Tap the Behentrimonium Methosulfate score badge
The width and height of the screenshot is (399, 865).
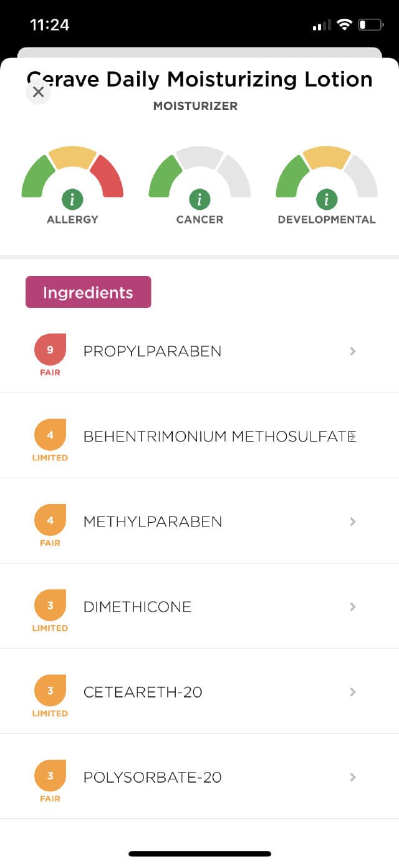point(50,435)
